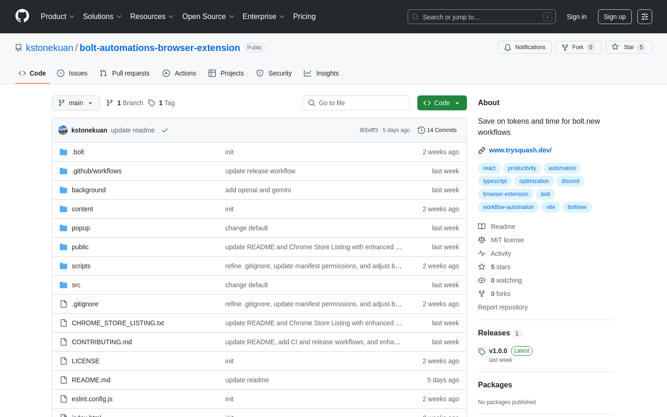Click the MIT license scale icon
The width and height of the screenshot is (667, 417).
482,240
